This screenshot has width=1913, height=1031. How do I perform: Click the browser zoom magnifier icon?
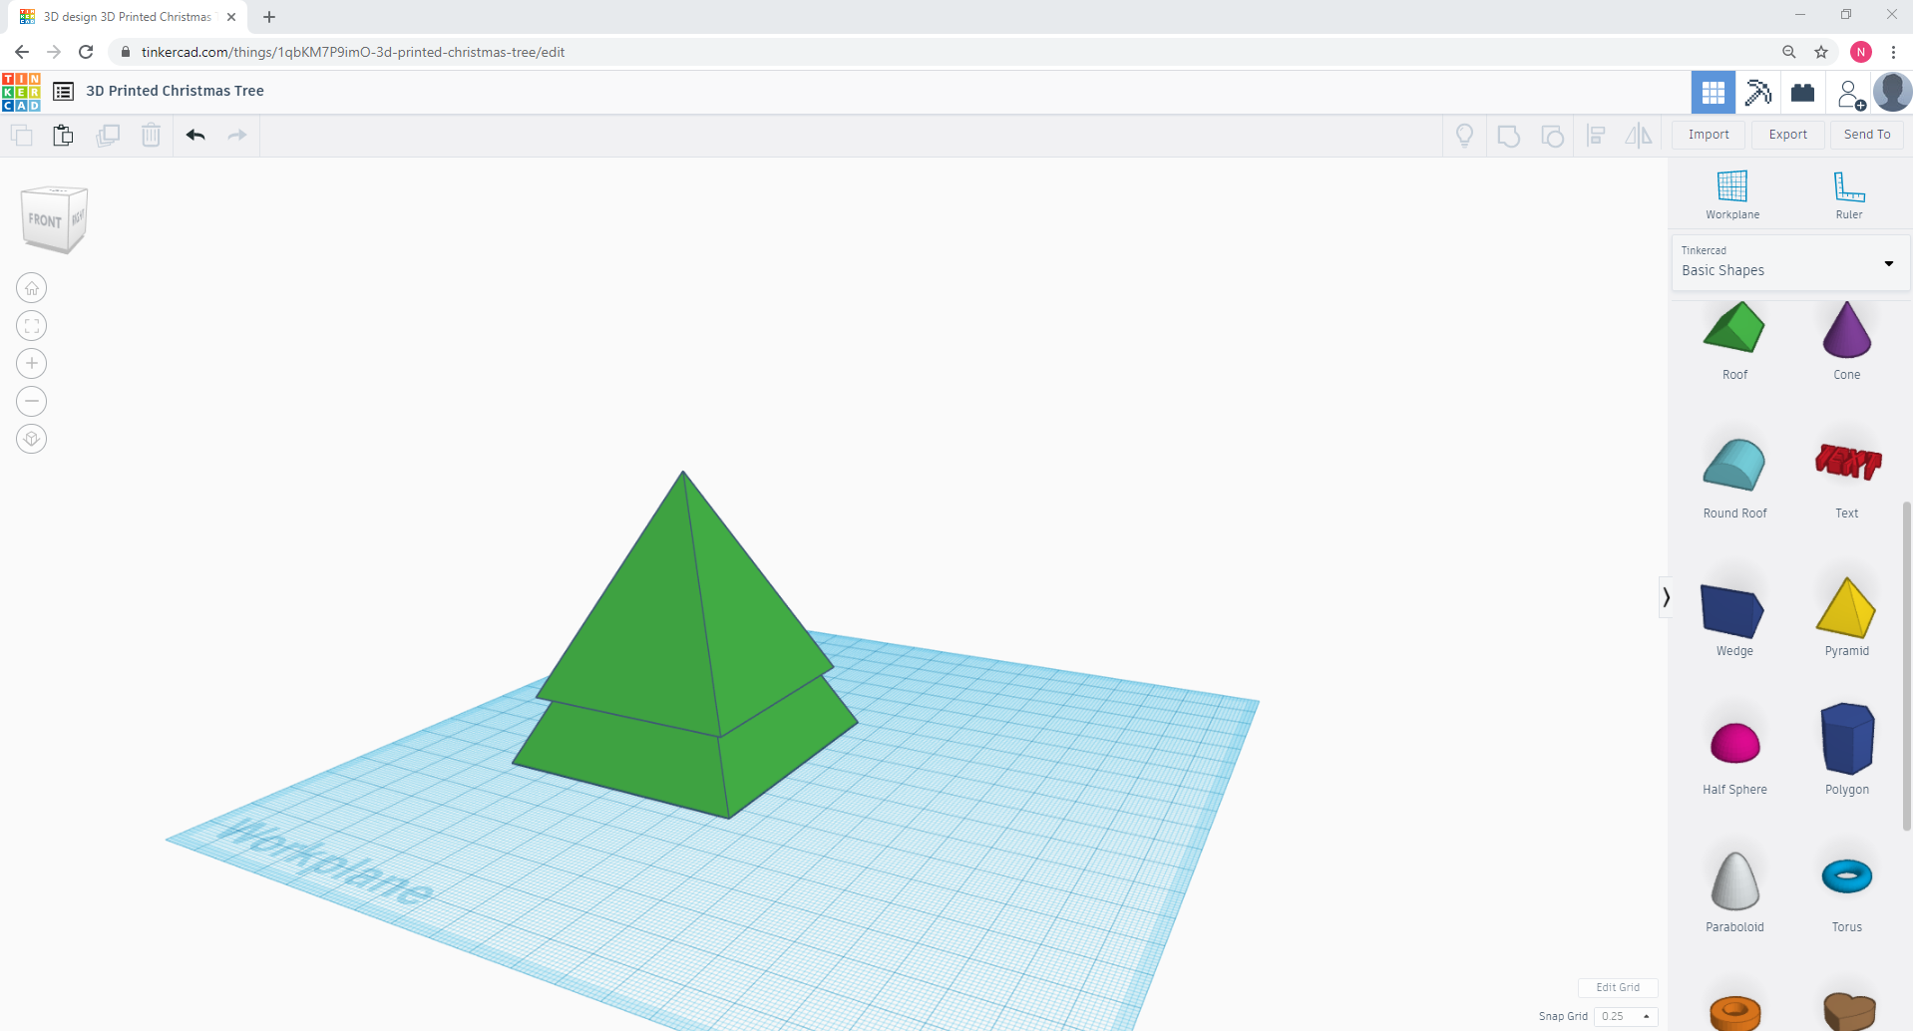click(x=1789, y=52)
